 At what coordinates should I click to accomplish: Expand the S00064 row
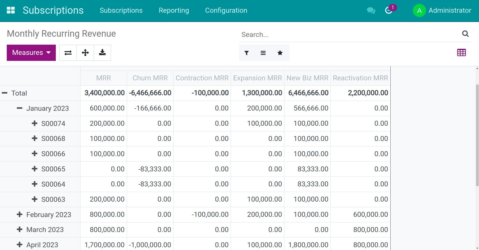[x=35, y=184]
